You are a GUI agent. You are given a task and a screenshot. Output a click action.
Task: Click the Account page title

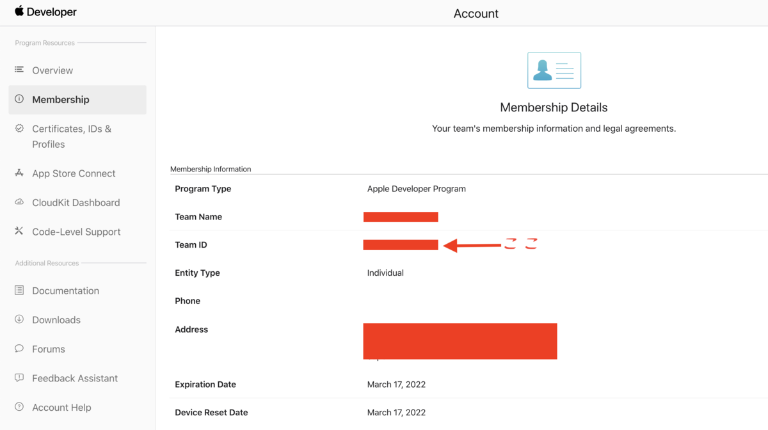(x=476, y=13)
